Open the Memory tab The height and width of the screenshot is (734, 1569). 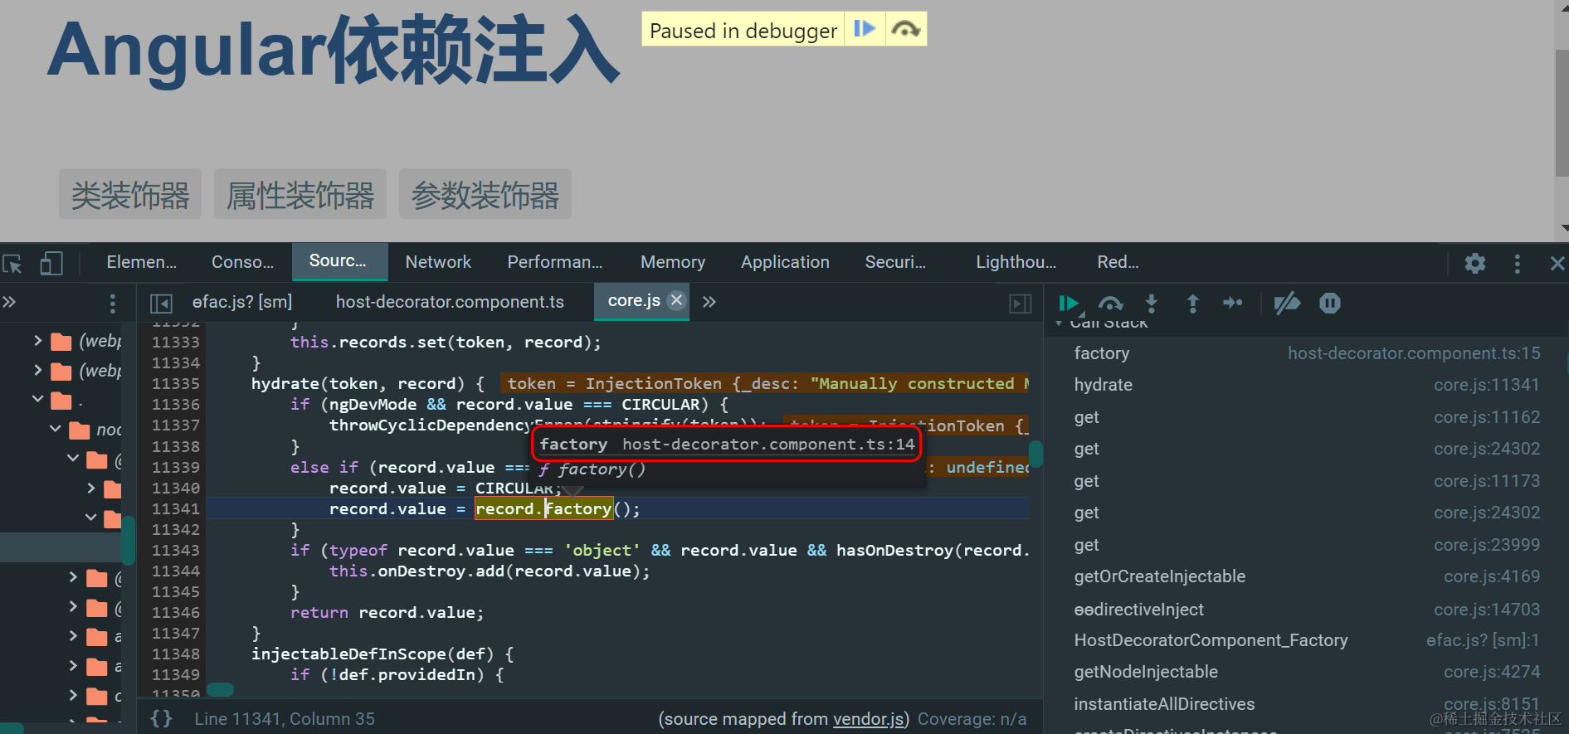tap(673, 262)
